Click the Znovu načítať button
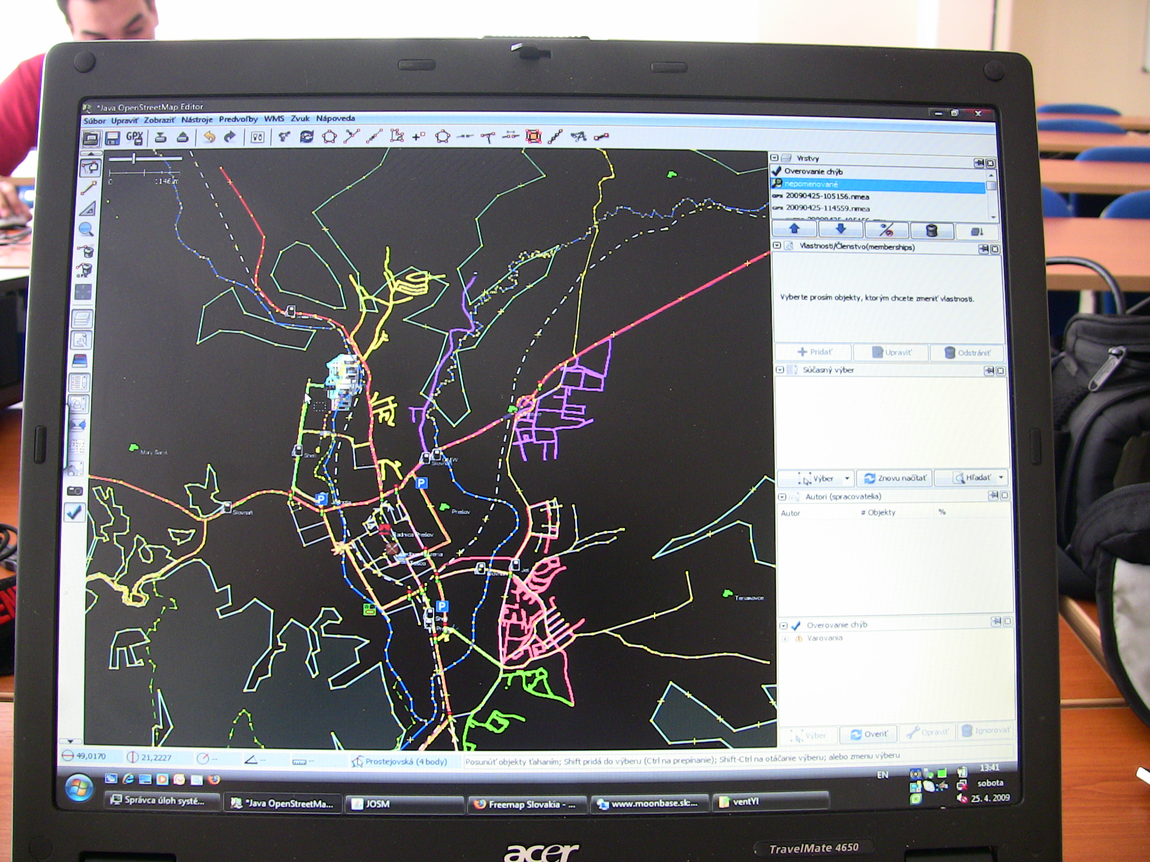 (x=895, y=478)
